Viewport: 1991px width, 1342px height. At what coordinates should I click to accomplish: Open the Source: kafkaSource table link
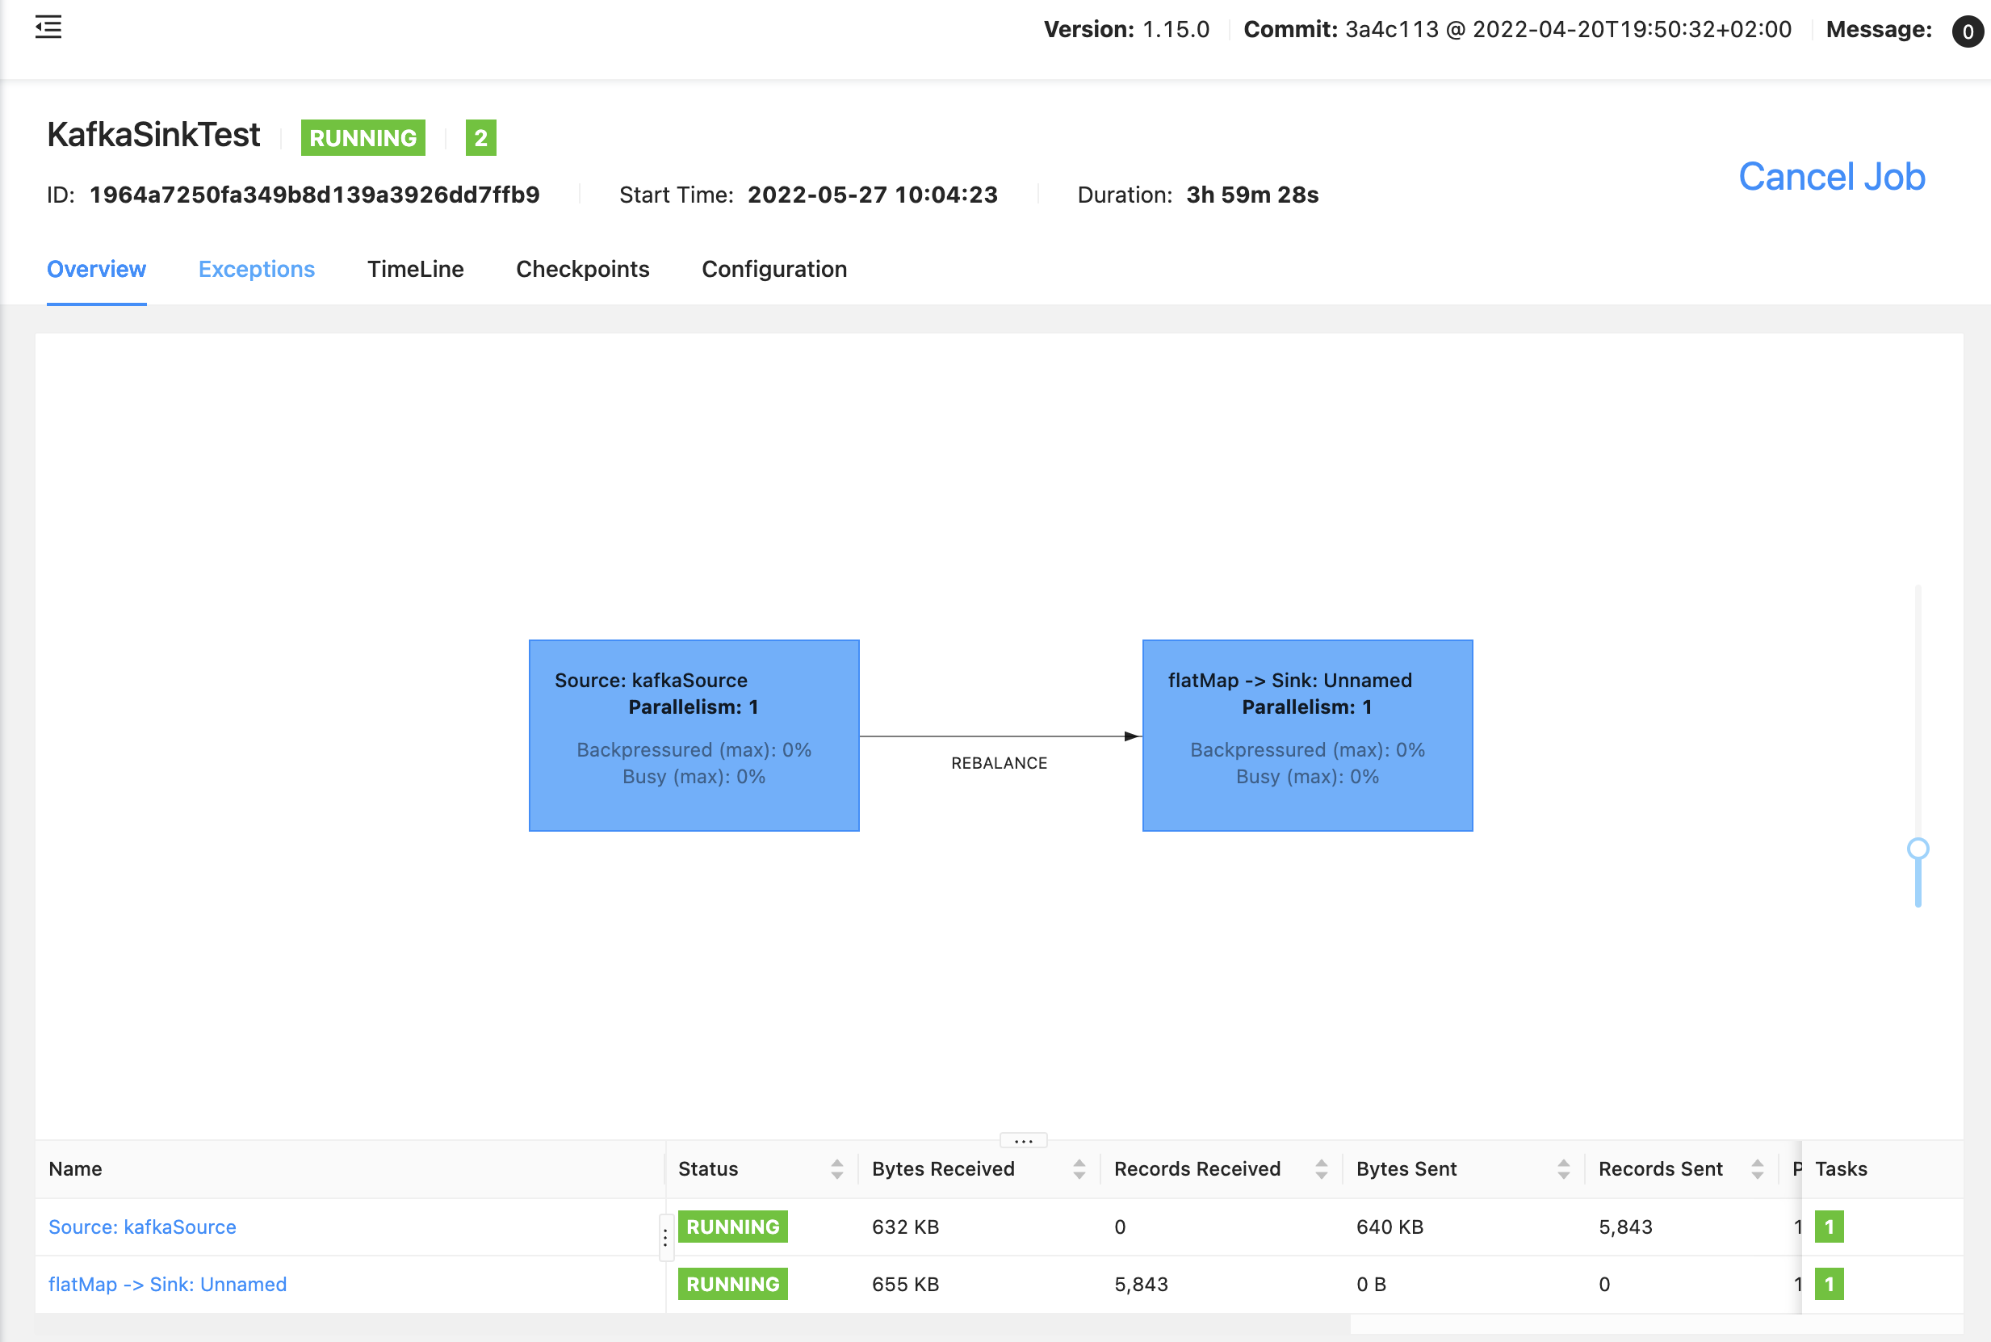click(x=142, y=1227)
